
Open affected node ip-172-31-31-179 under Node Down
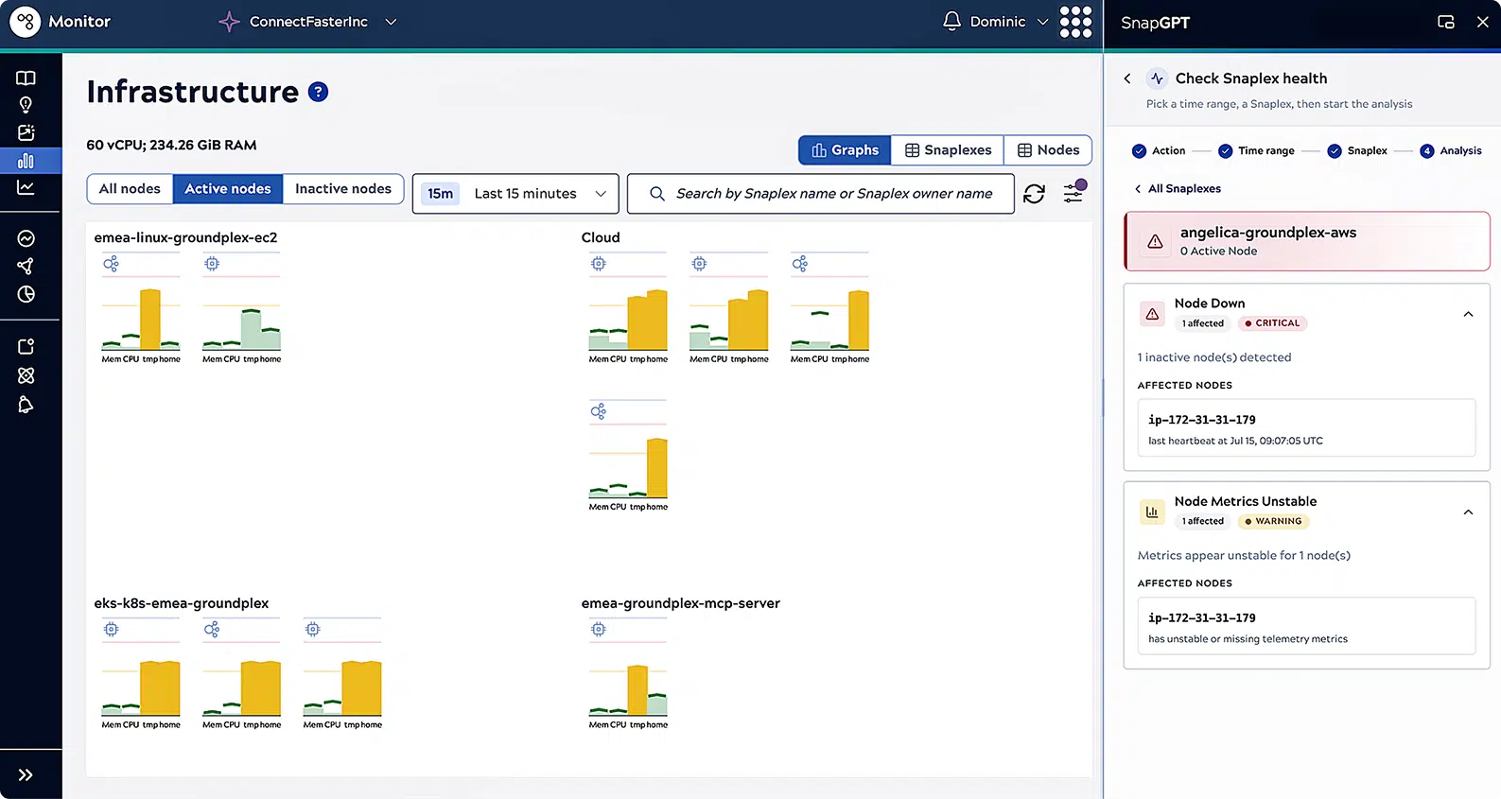1306,428
